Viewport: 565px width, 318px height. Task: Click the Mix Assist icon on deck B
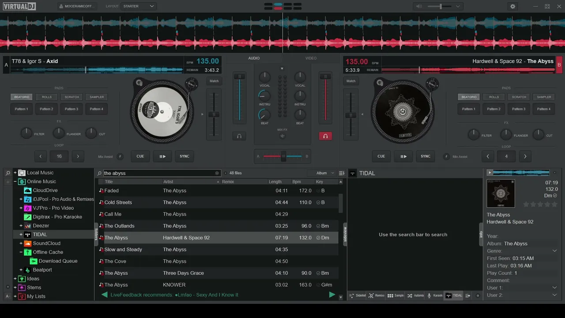pos(446,156)
